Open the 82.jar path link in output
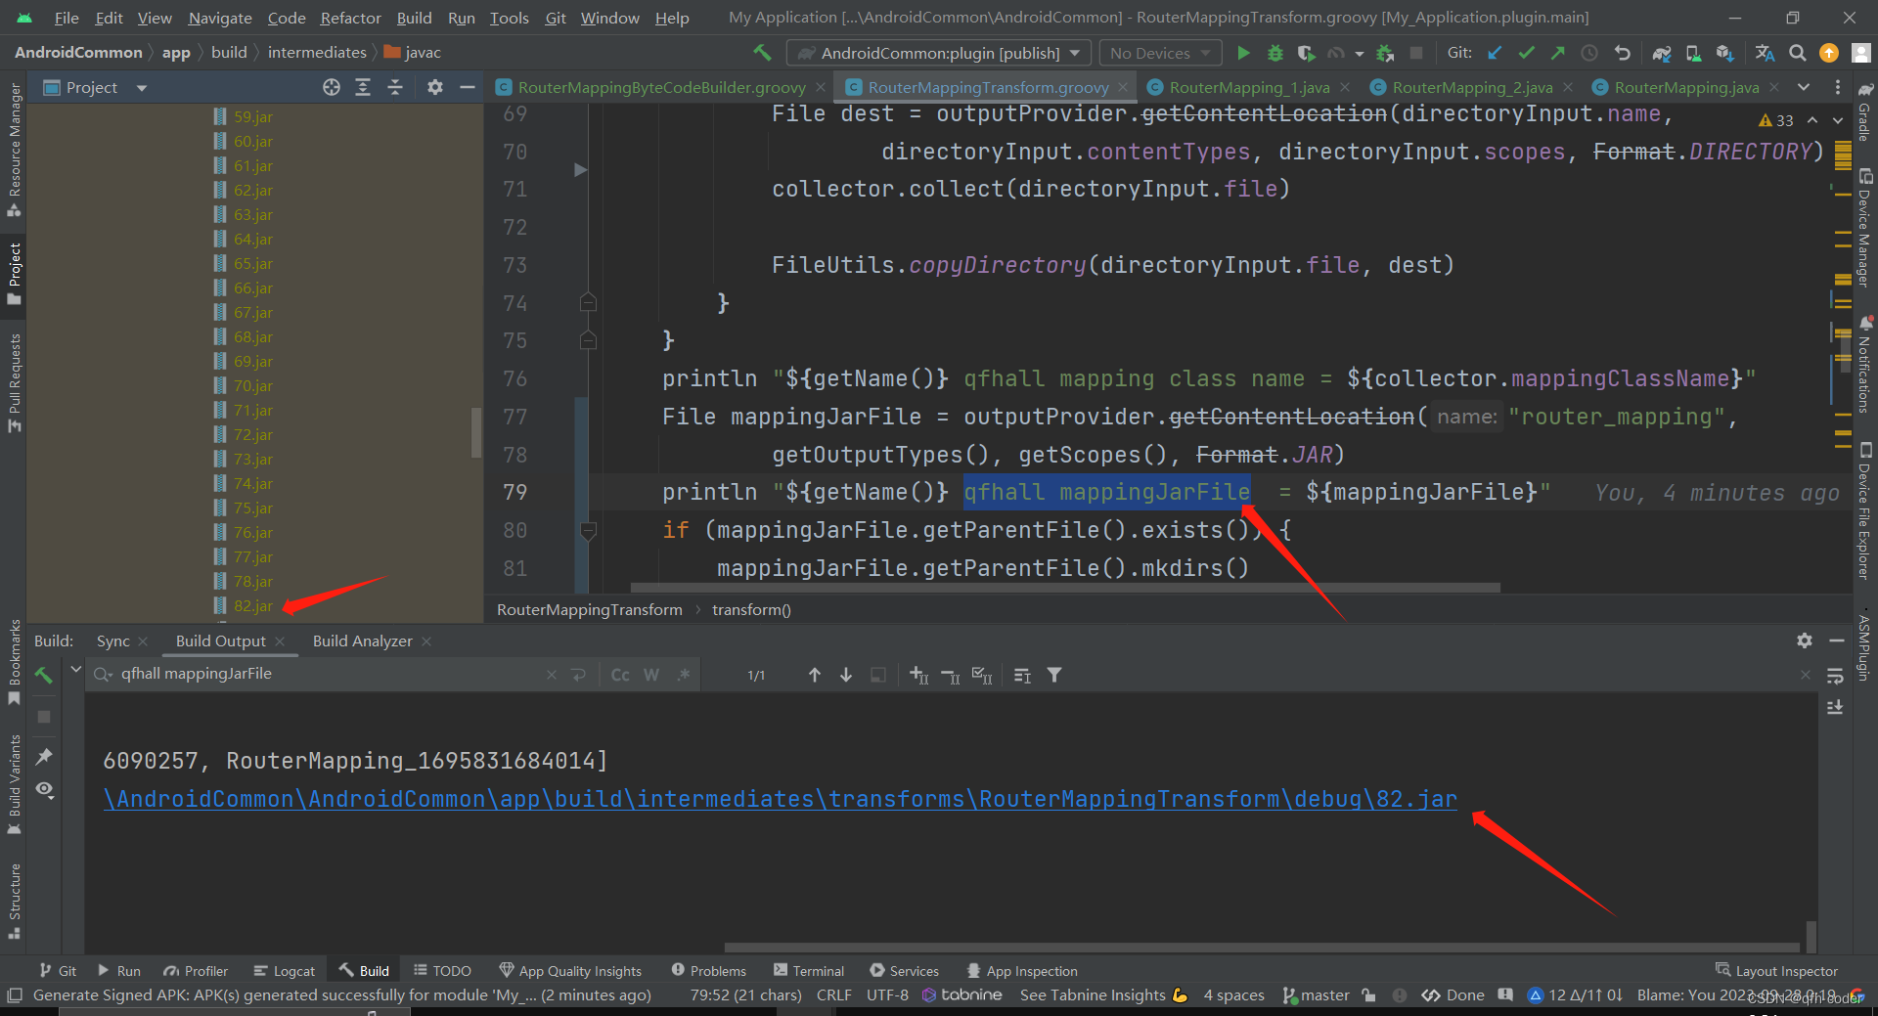This screenshot has height=1016, width=1878. (x=781, y=799)
